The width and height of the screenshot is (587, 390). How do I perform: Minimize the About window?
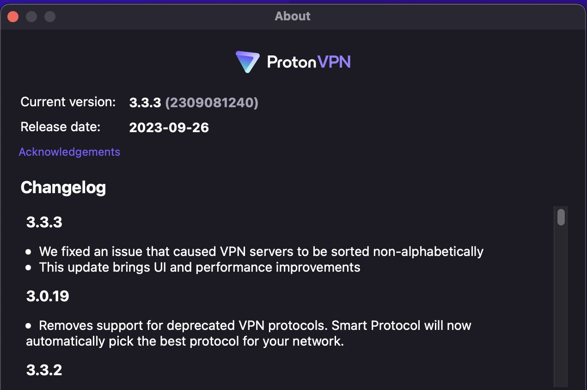pos(31,17)
